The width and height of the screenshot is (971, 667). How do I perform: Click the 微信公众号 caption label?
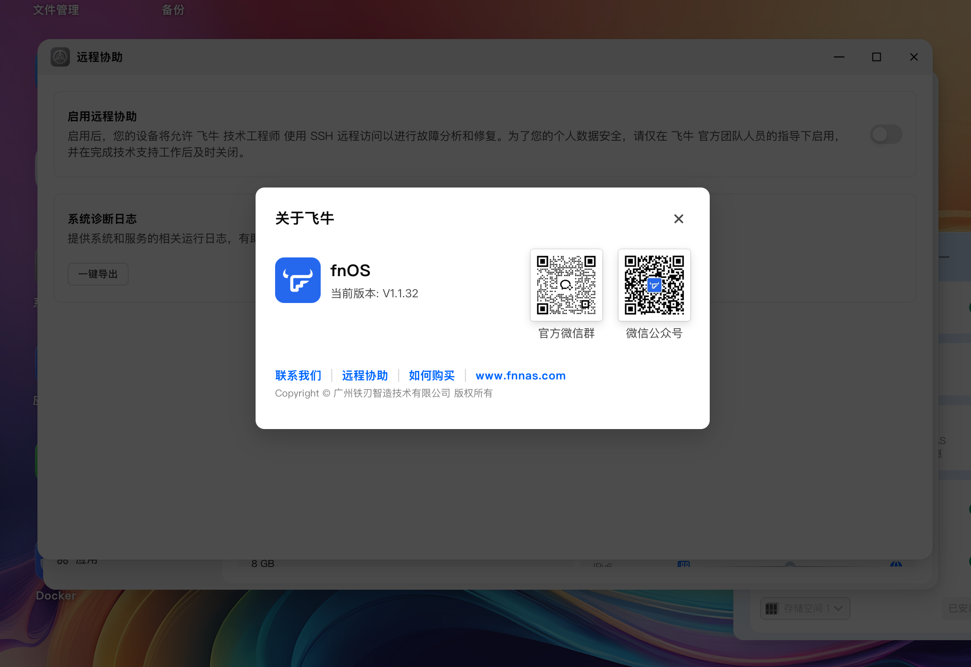[x=654, y=333]
